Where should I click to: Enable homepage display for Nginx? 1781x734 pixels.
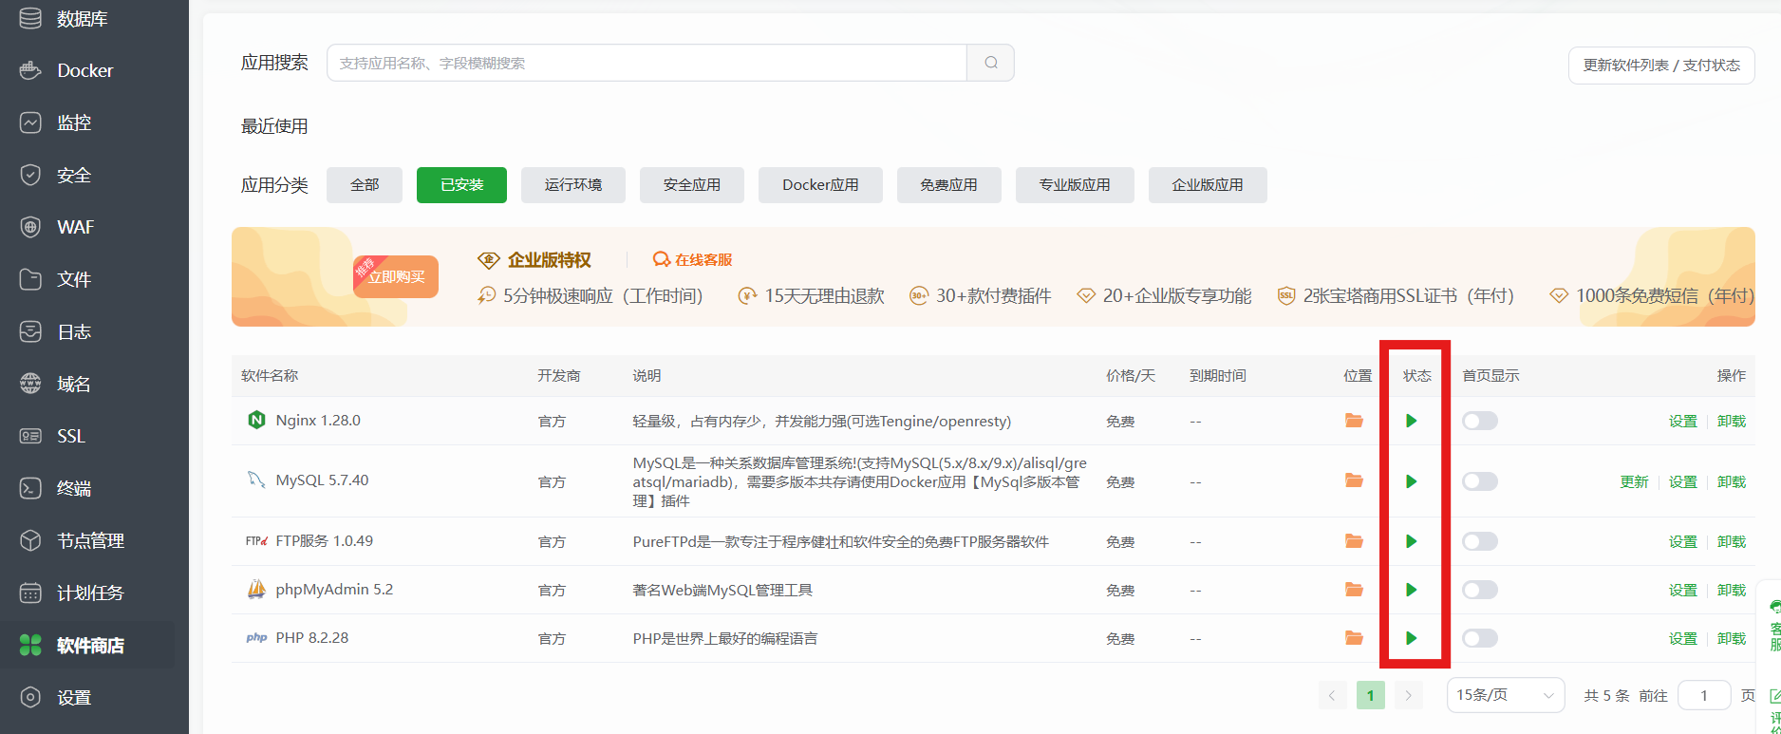tap(1479, 421)
